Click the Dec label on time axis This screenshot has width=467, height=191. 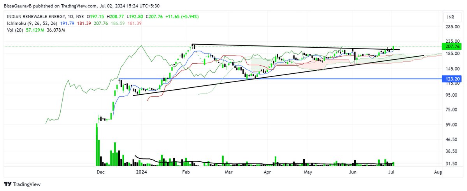click(x=100, y=172)
